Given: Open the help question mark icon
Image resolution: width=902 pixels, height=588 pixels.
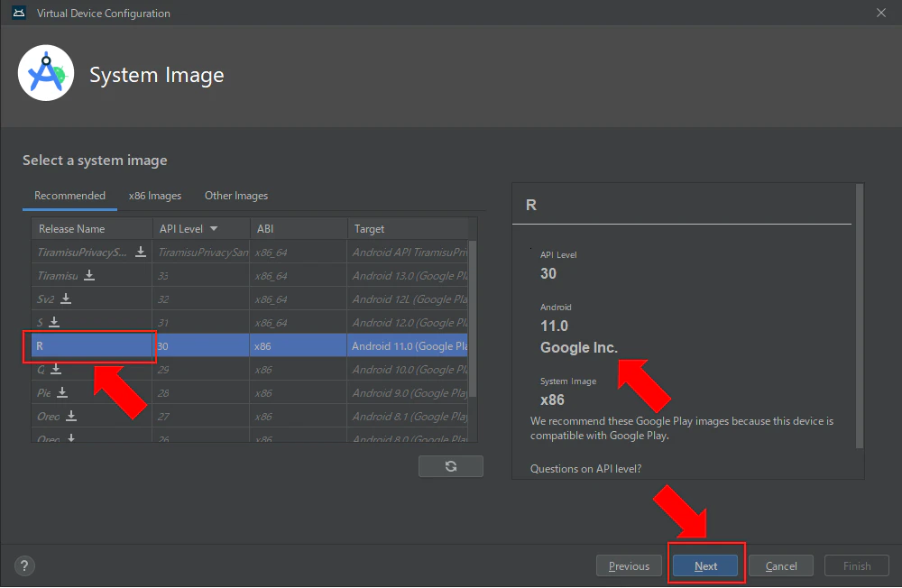Looking at the screenshot, I should point(24,566).
